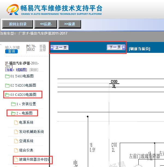Expand the 1、安装位置 subfolder
The height and width of the screenshot is (167, 164).
(26, 104)
